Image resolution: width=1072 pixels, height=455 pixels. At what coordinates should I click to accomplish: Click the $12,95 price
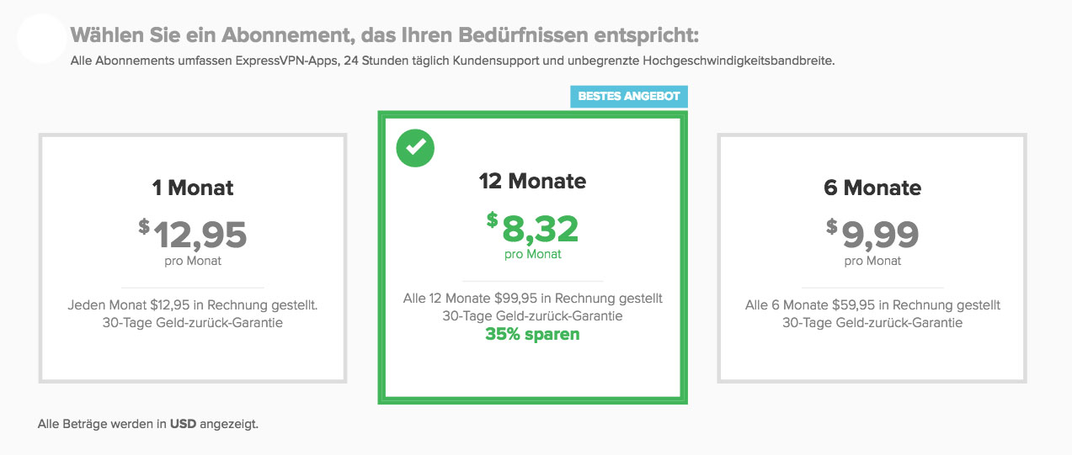tap(193, 234)
